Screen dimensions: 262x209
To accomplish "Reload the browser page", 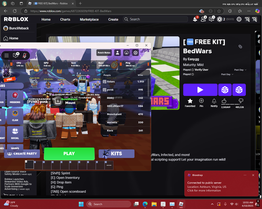I will tap(15, 11).
